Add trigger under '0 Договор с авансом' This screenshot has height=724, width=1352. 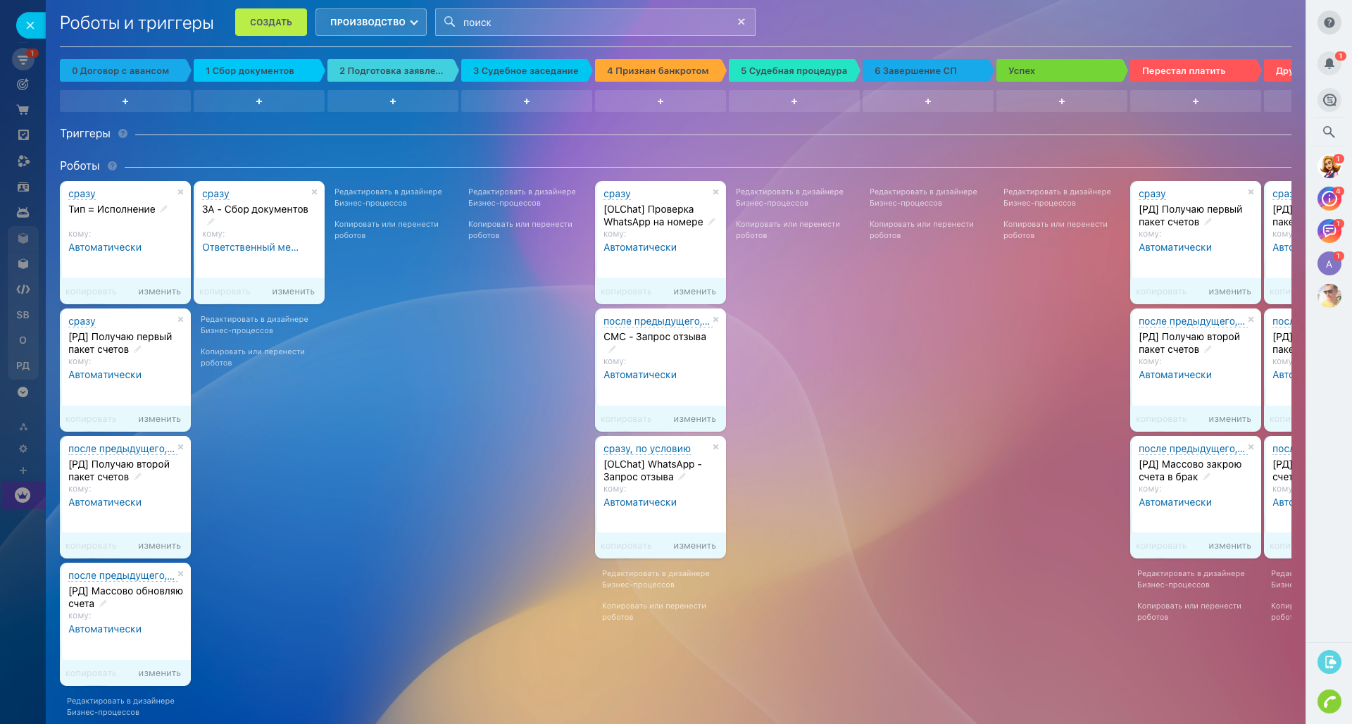[x=125, y=101]
